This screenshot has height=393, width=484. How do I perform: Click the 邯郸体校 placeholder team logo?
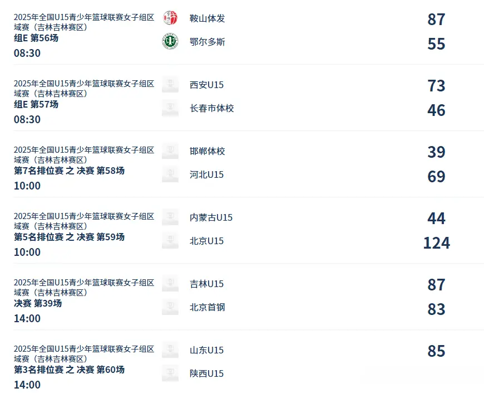tap(170, 151)
